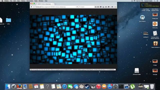Open the Help menu
The height and width of the screenshot is (90, 160).
tap(46, 1)
